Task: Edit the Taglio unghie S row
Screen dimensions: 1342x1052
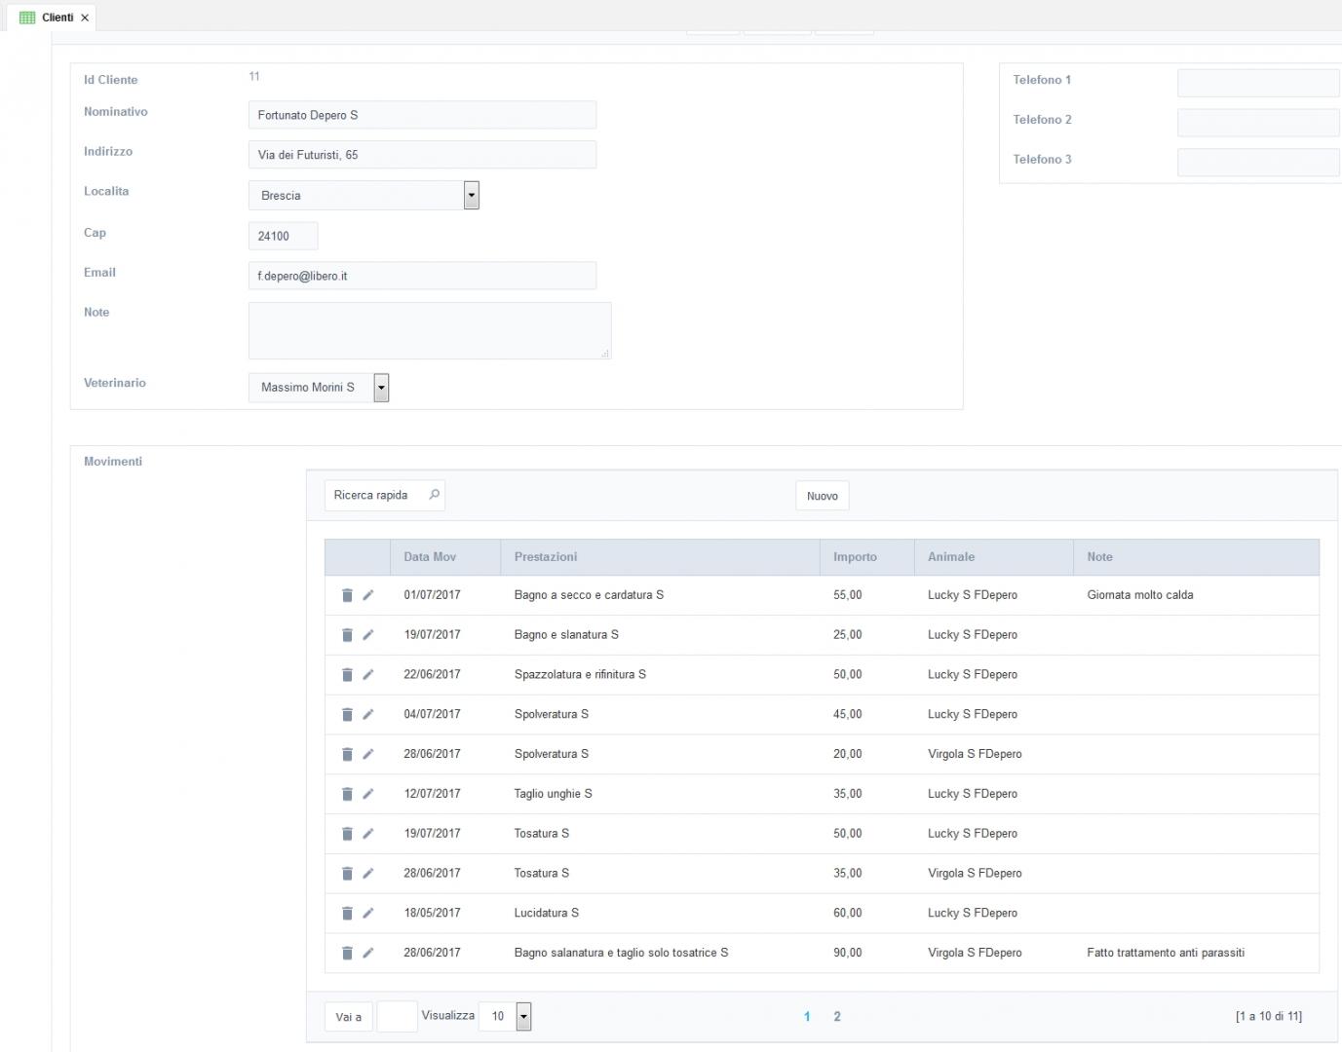Action: click(x=367, y=794)
